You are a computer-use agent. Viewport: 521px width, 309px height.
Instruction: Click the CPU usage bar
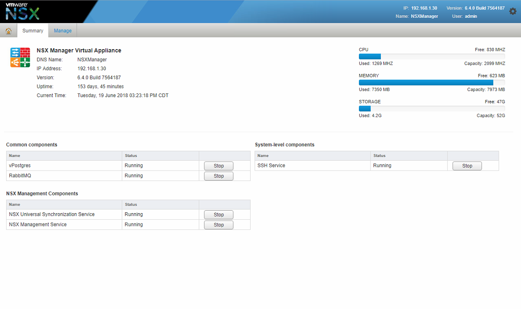click(x=432, y=57)
